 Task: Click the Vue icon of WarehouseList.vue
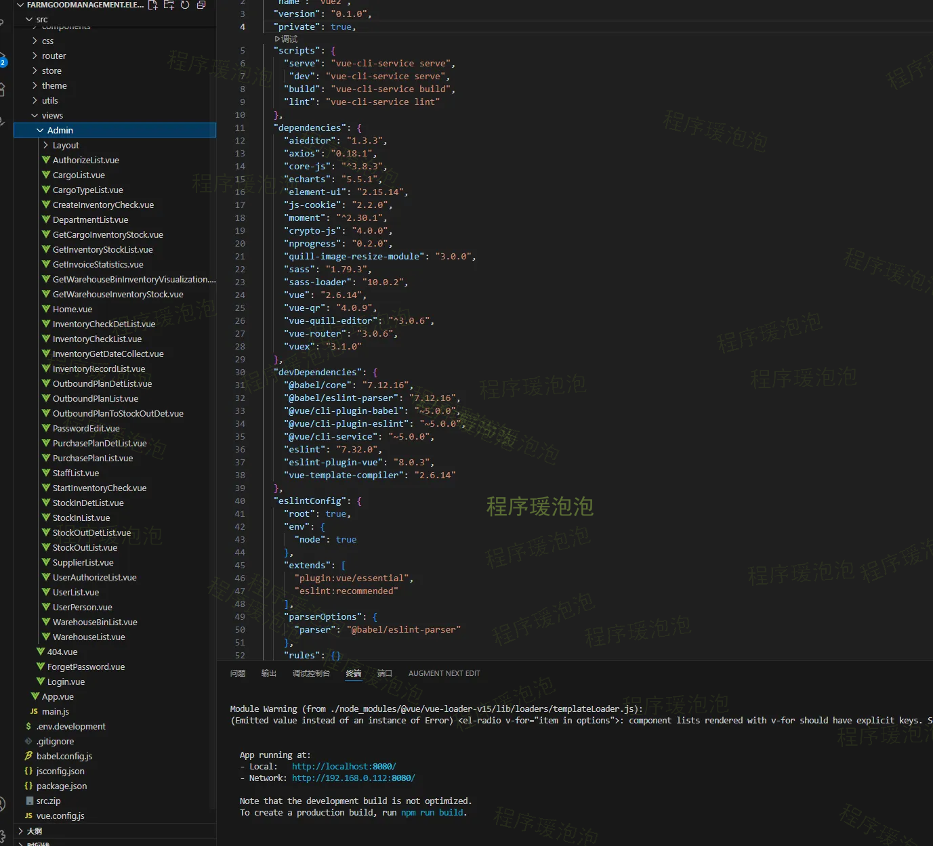pos(46,637)
